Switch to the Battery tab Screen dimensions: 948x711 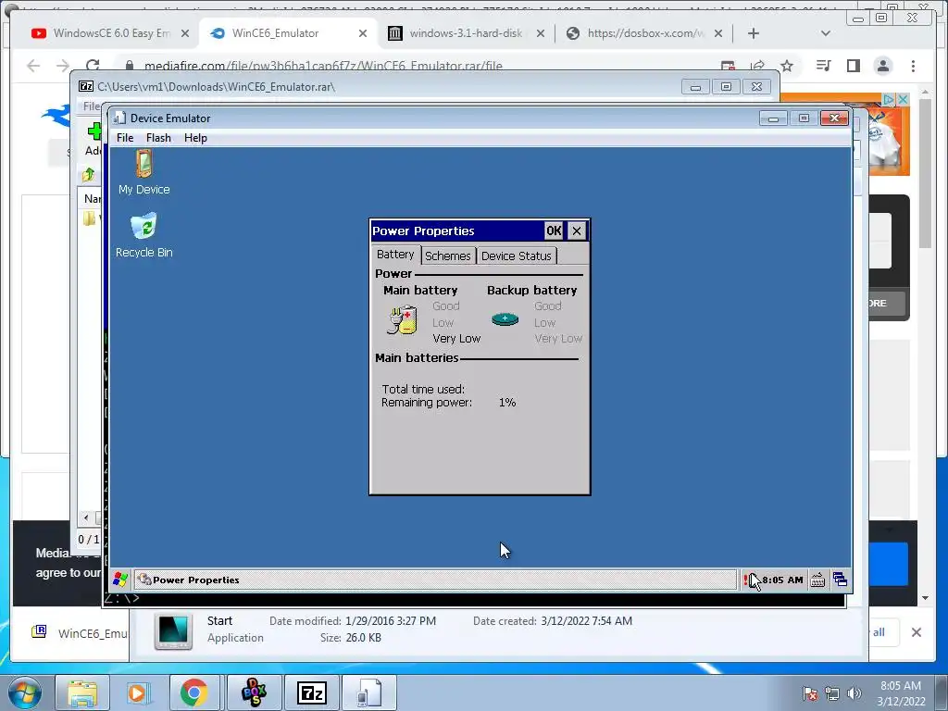coord(395,255)
